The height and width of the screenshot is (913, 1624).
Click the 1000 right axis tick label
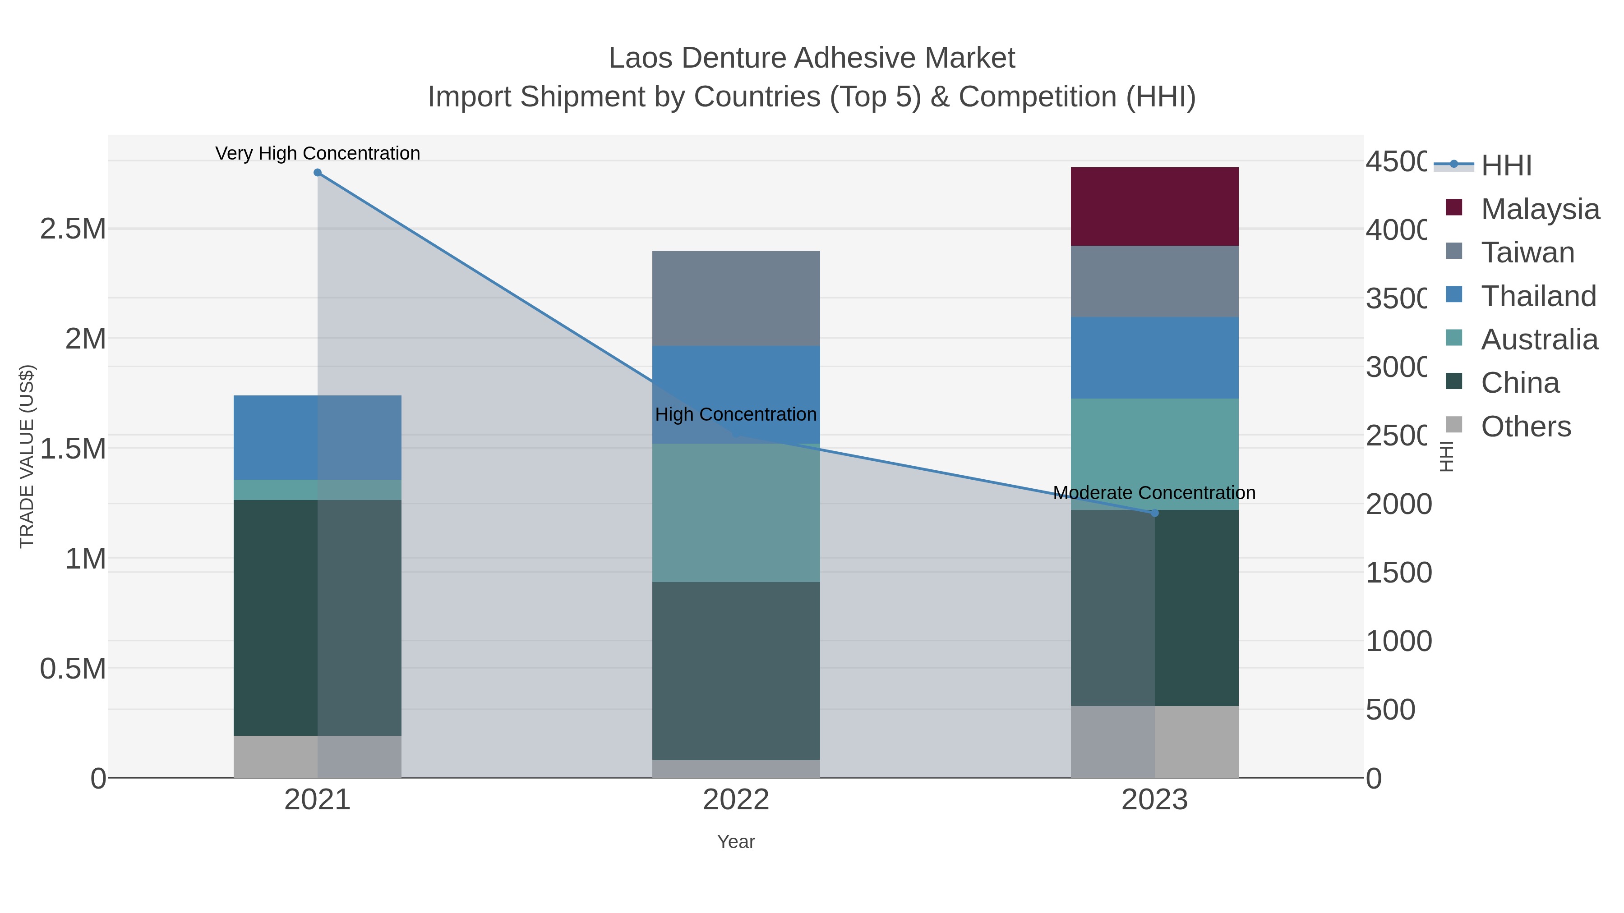1399,642
